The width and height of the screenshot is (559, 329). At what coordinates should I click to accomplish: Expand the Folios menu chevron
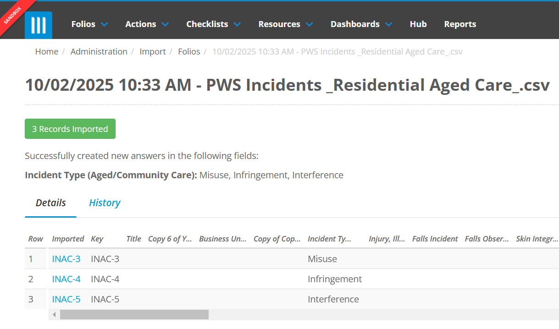point(105,24)
